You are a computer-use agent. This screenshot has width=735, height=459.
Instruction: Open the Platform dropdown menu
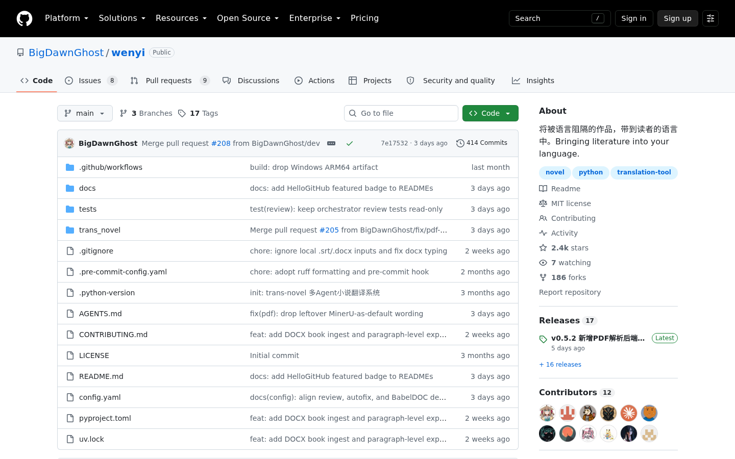(66, 18)
